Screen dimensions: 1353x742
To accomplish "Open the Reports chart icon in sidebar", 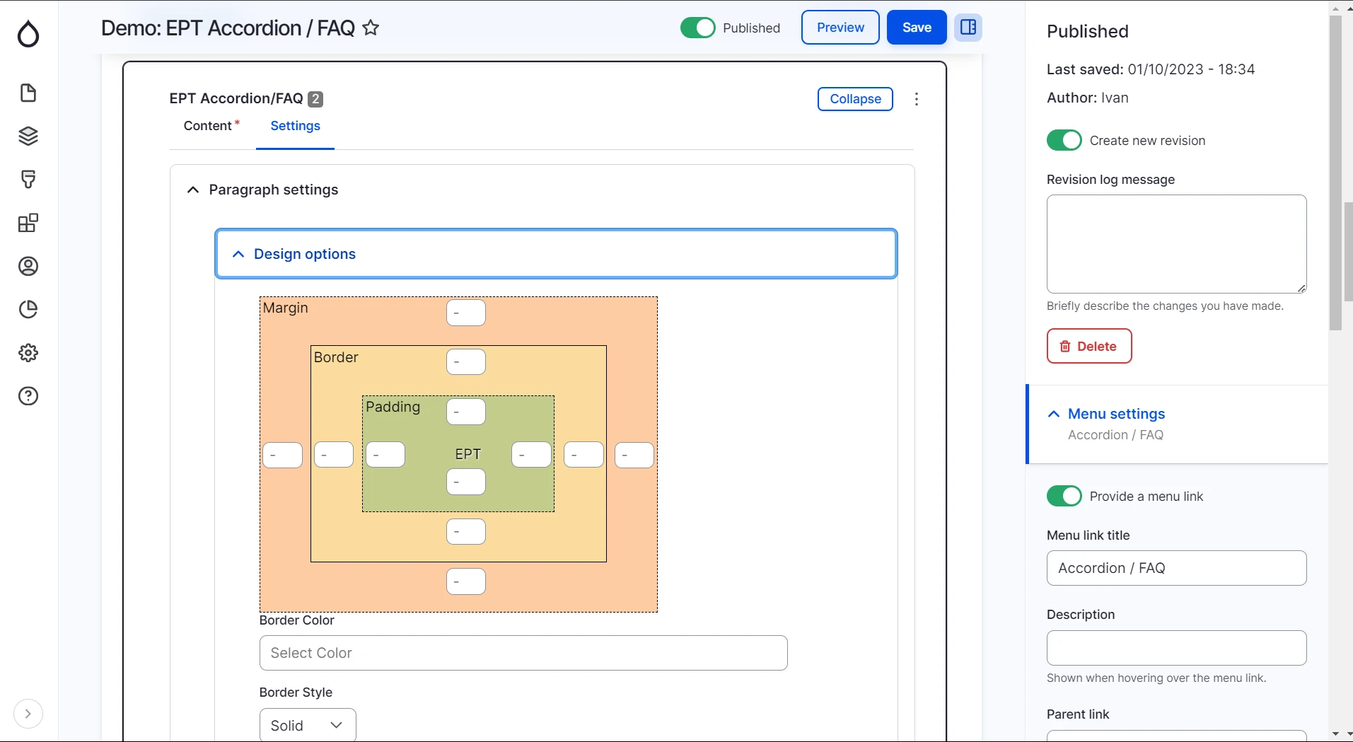I will point(28,309).
